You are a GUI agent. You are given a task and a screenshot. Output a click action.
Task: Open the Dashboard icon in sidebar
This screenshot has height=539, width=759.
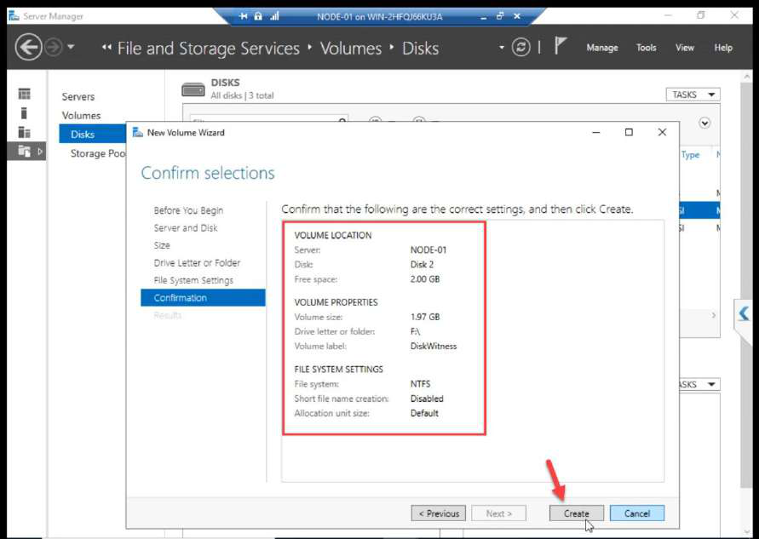24,94
